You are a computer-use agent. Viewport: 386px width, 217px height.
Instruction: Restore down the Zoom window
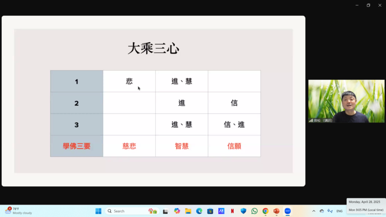click(x=368, y=5)
